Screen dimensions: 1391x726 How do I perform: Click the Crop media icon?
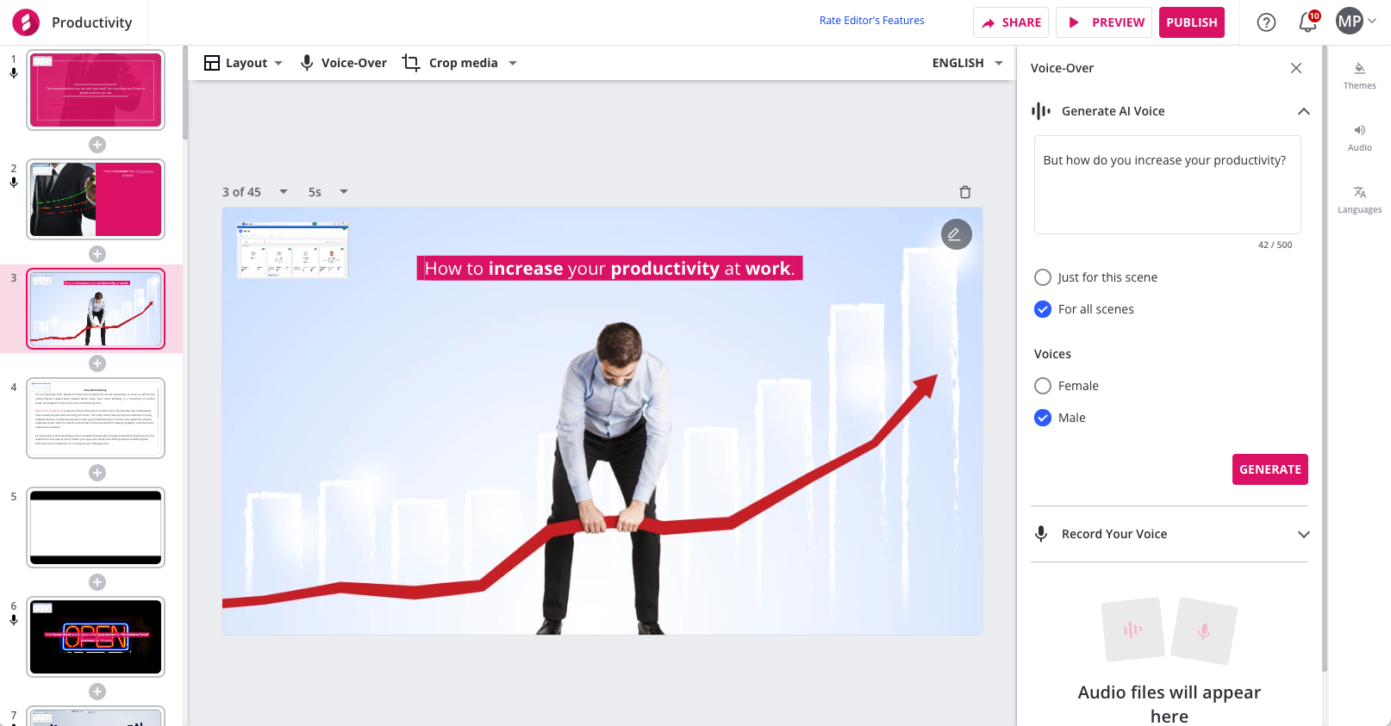tap(411, 63)
